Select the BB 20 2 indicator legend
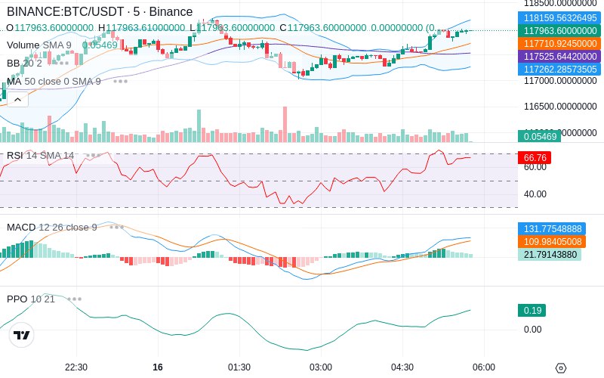Viewport: 604px width, 378px height. pos(24,63)
